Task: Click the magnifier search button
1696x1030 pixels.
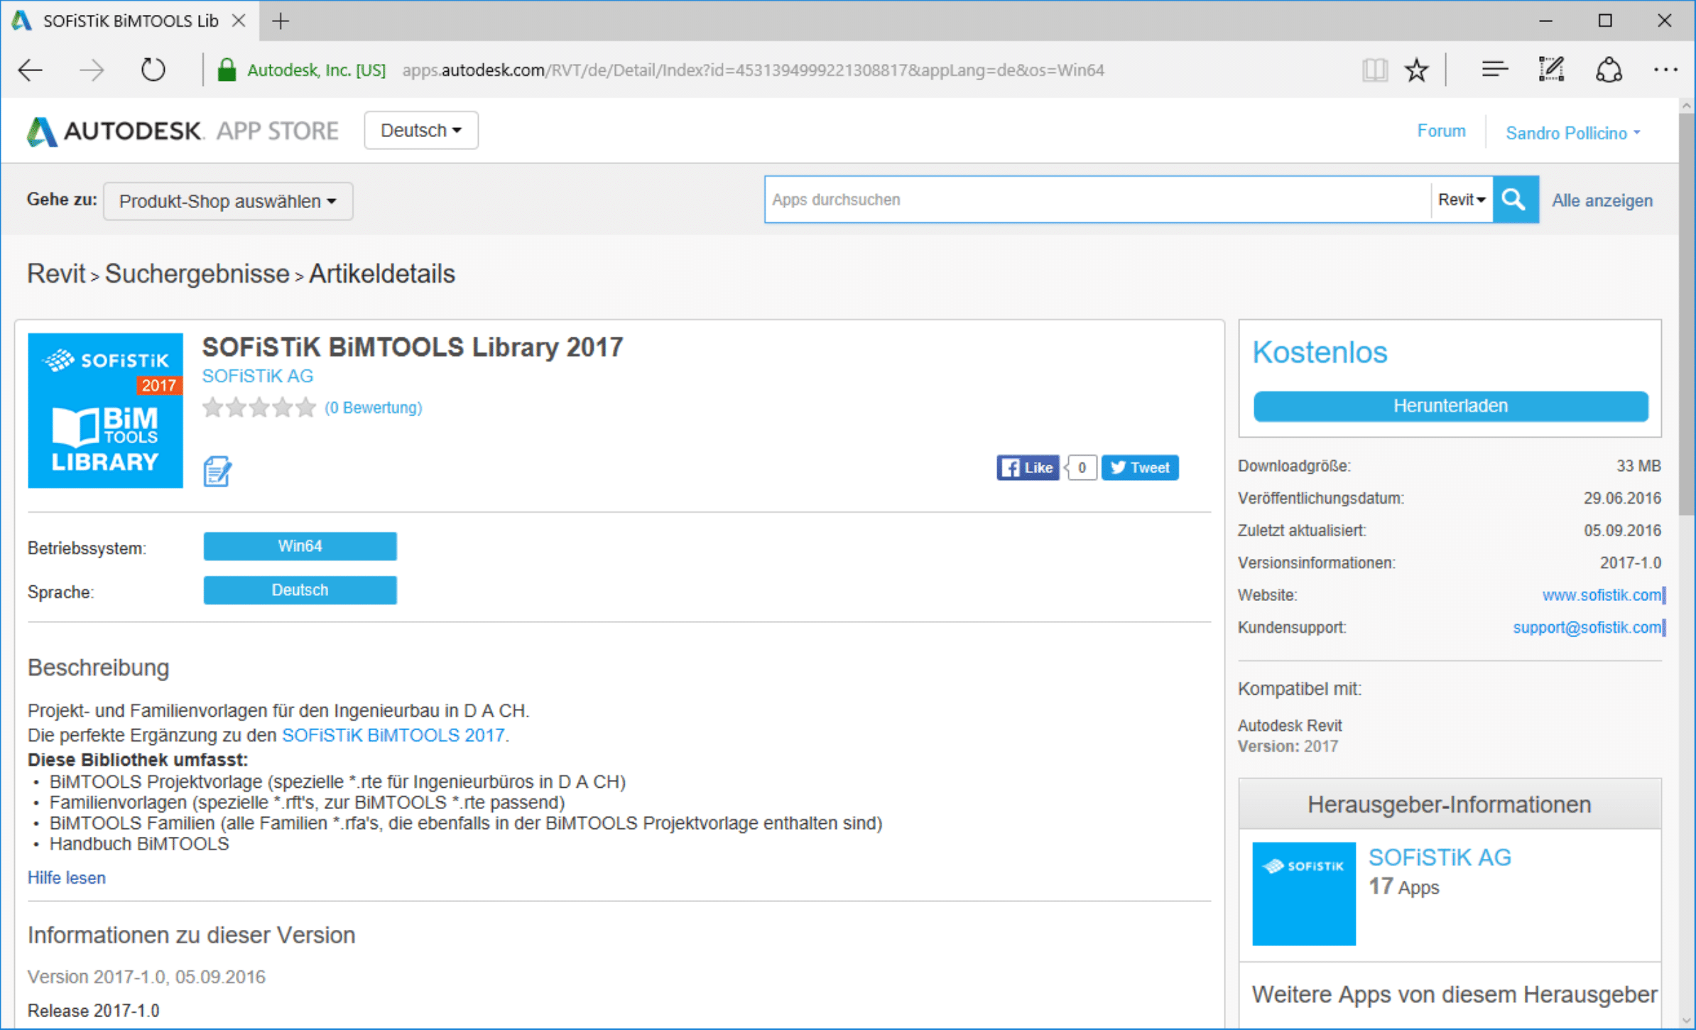Action: (x=1514, y=200)
